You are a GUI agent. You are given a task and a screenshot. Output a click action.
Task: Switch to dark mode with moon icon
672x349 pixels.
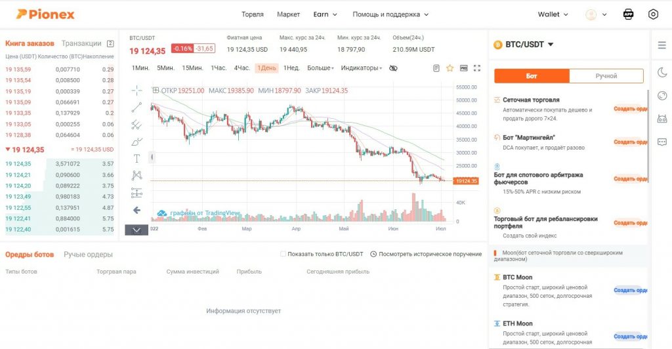pyautogui.click(x=661, y=72)
